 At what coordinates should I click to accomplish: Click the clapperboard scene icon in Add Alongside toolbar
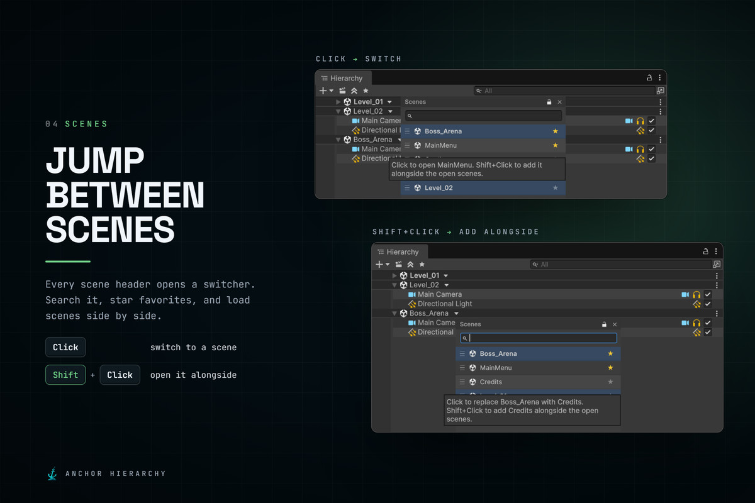click(400, 265)
